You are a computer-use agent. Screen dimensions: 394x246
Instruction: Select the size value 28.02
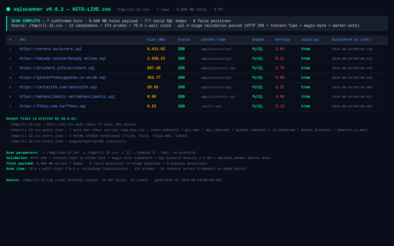(153, 87)
